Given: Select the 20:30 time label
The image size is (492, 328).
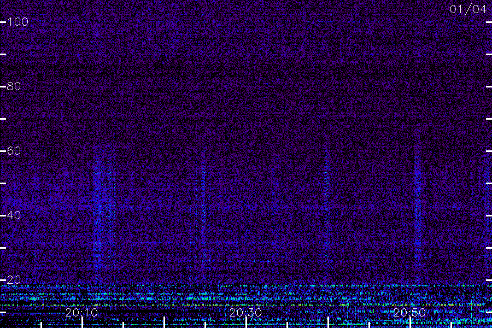Looking at the screenshot, I should tap(245, 312).
